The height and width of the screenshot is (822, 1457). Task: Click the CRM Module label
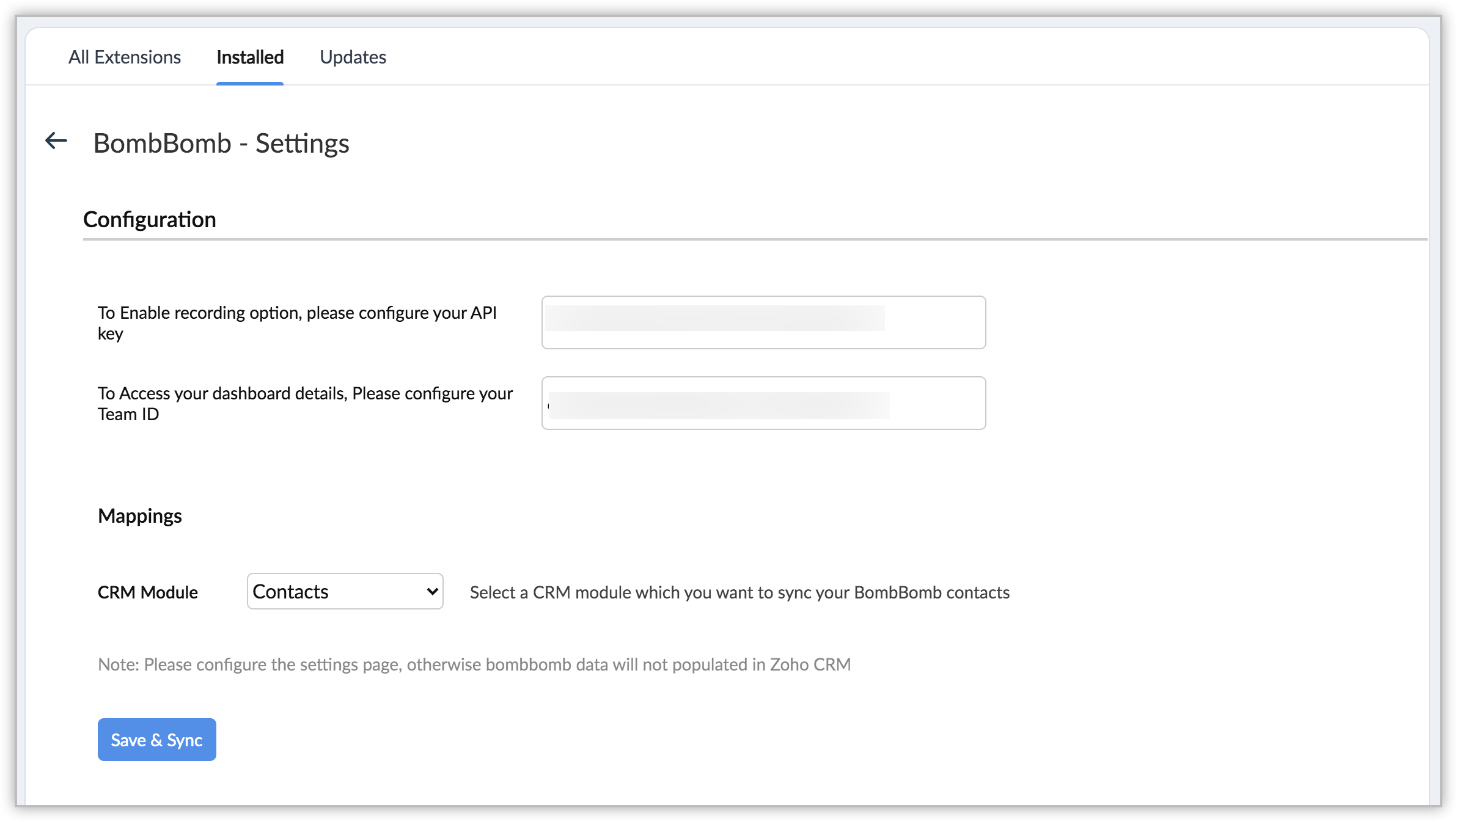pyautogui.click(x=148, y=592)
